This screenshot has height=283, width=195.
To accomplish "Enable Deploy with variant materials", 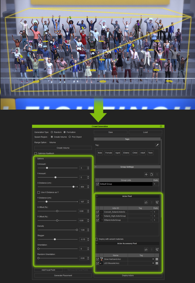I will coord(96,239).
